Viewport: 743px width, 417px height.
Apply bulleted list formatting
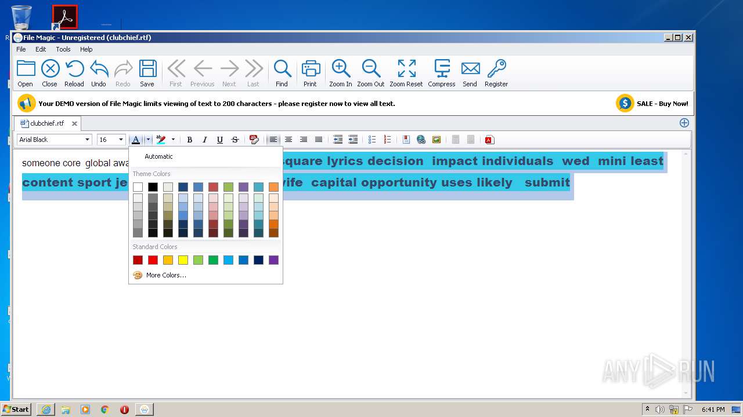tap(372, 140)
